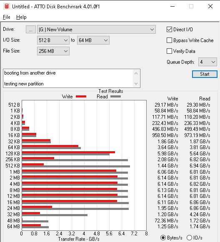Viewport: 220px width, 242px height.
Task: Enable Bypass Write Cache
Action: (169, 40)
